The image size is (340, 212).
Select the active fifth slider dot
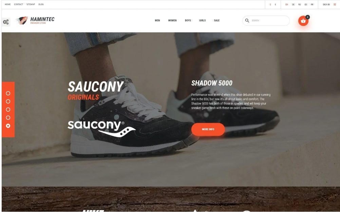pos(8,126)
